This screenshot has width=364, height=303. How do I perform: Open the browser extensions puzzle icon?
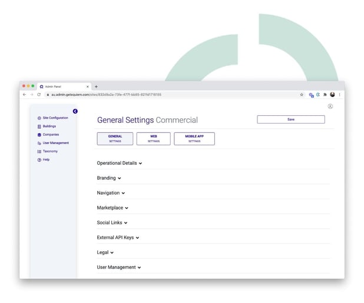(x=325, y=94)
